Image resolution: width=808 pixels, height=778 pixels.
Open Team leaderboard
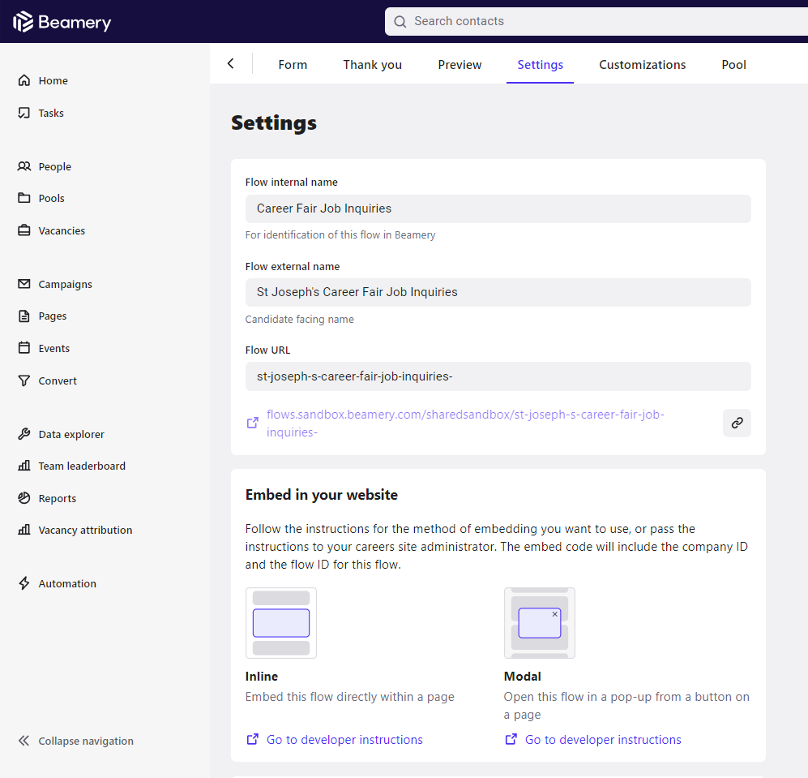tap(82, 466)
